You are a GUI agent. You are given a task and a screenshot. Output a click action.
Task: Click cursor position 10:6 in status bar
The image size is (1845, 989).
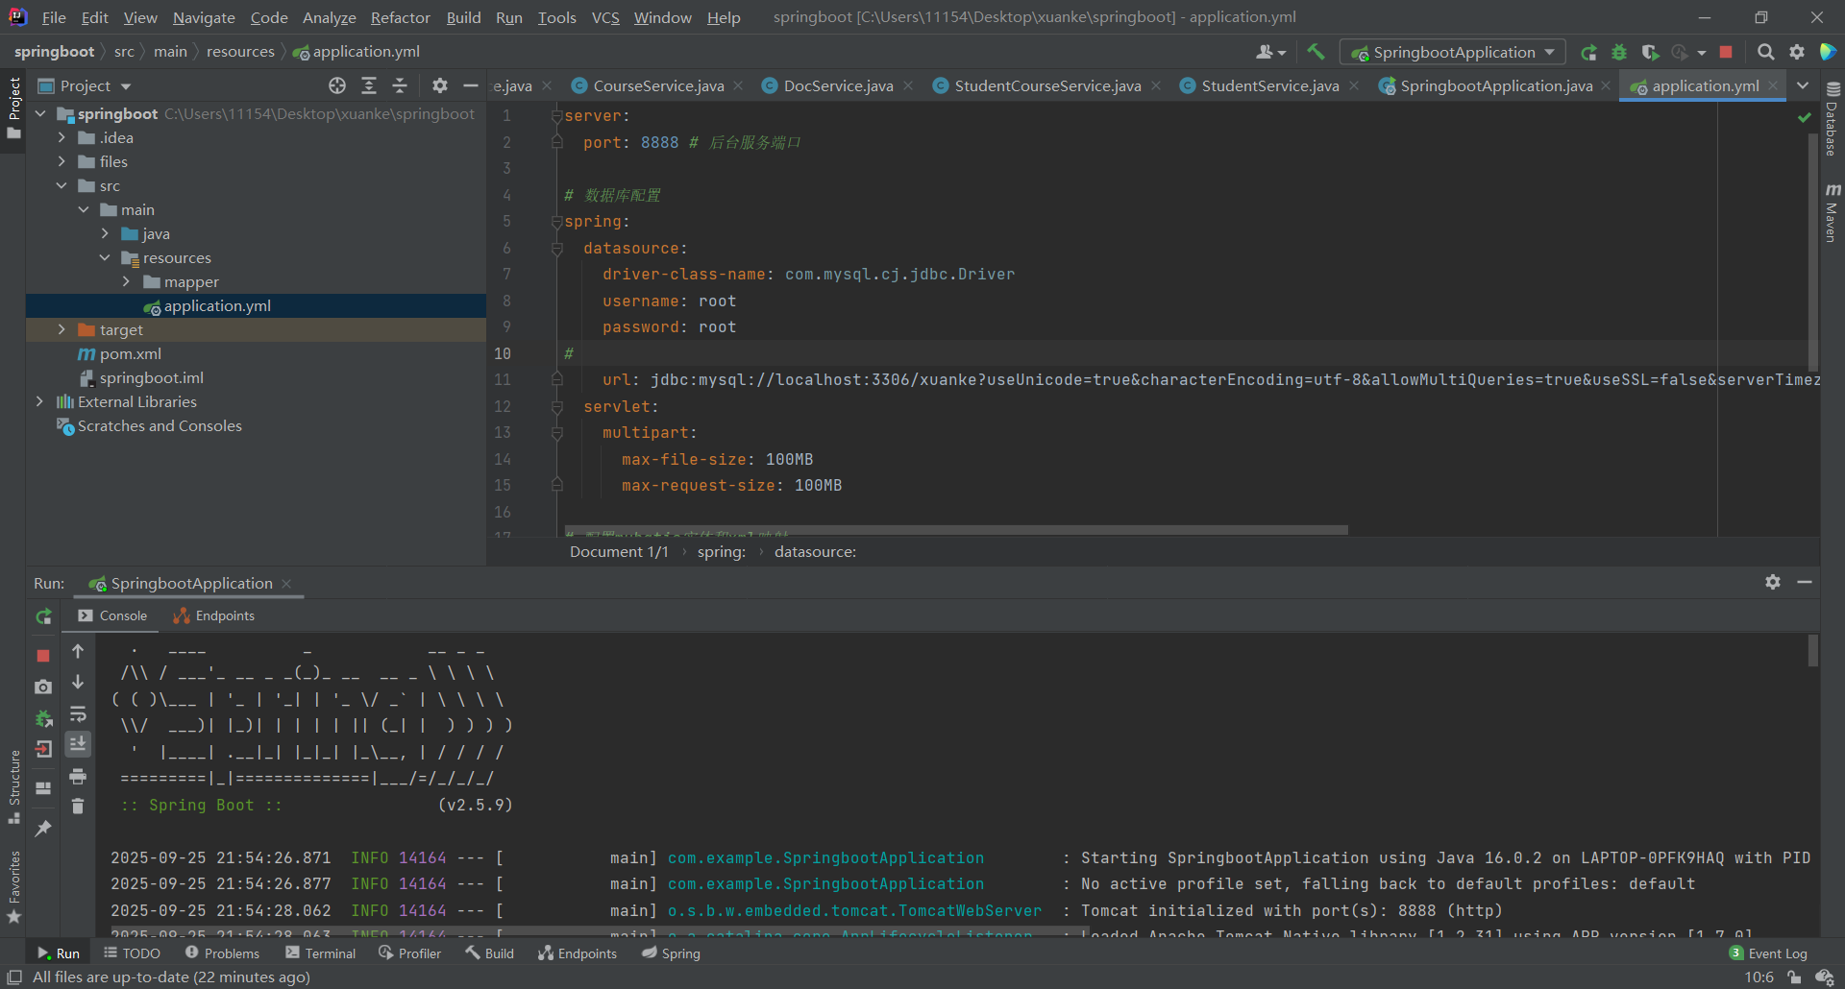[x=1759, y=977]
